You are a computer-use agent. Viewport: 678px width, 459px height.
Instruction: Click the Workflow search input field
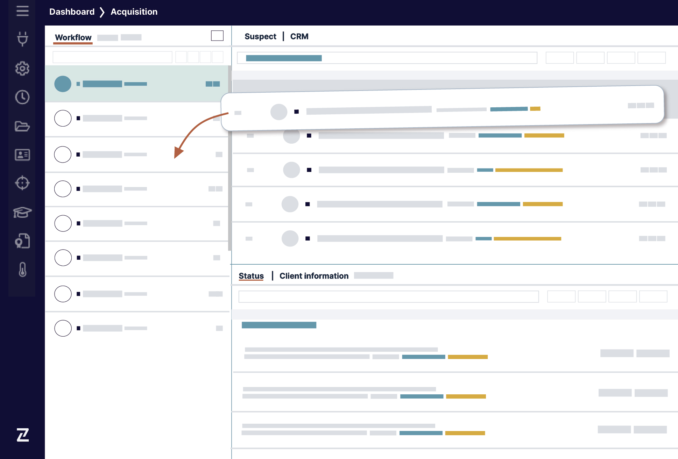tap(112, 57)
